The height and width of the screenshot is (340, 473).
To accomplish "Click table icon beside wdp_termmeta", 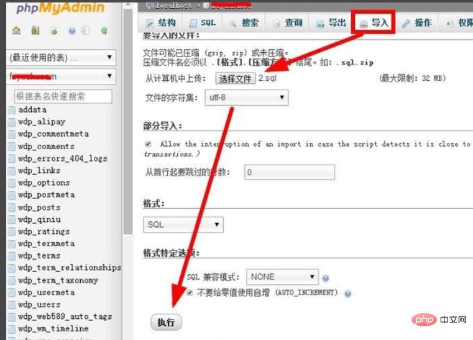I will click(x=12, y=244).
